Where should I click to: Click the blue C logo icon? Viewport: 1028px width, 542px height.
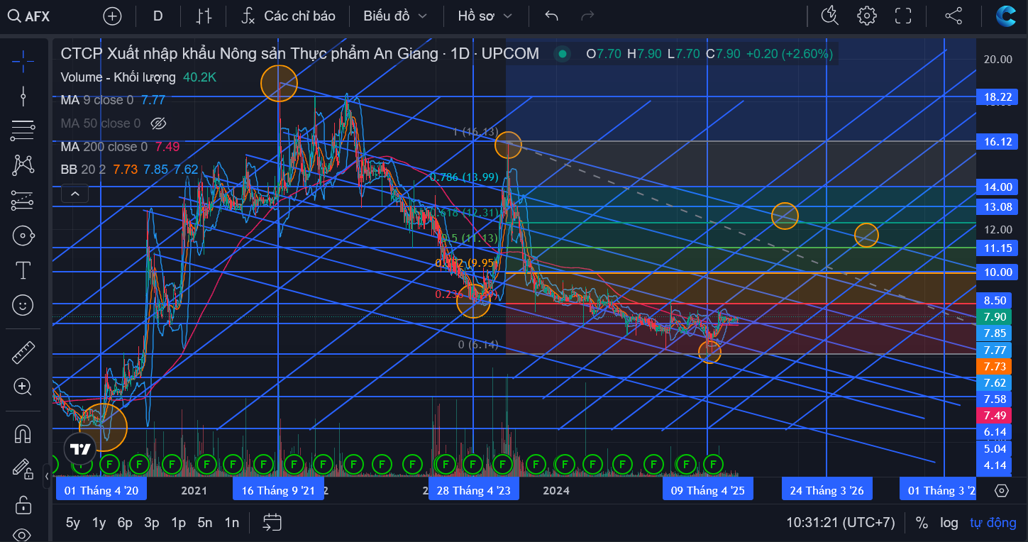click(1006, 16)
